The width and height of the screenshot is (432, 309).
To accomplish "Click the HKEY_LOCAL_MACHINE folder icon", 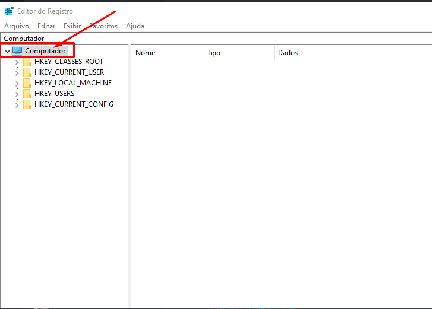I will click(27, 83).
